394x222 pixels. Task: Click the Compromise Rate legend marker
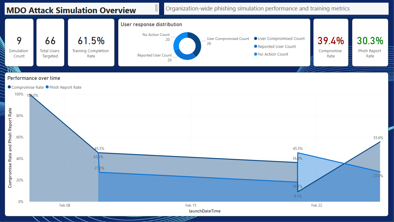[10, 87]
